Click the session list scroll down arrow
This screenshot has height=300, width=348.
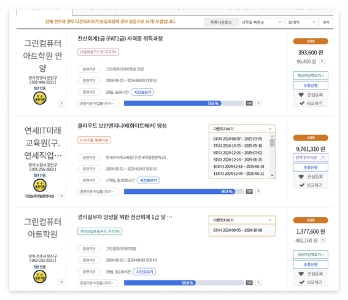pos(272,175)
